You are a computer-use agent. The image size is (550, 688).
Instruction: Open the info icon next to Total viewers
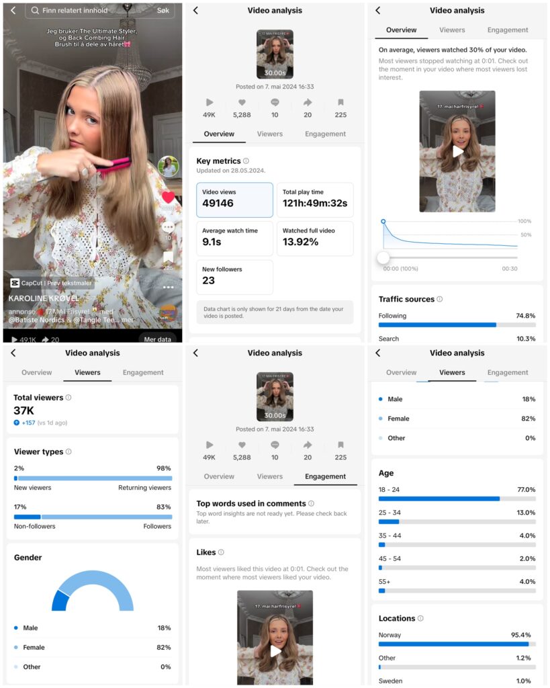pos(68,398)
